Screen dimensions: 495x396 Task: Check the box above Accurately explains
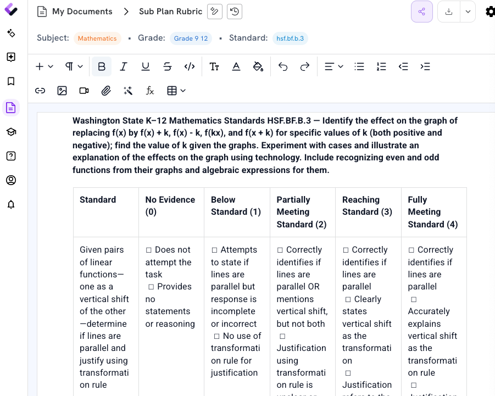tap(414, 299)
